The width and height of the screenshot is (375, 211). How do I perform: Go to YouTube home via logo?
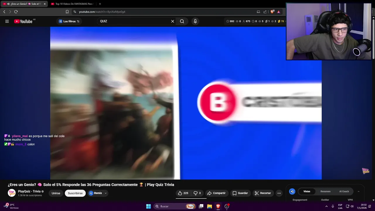coord(23,21)
